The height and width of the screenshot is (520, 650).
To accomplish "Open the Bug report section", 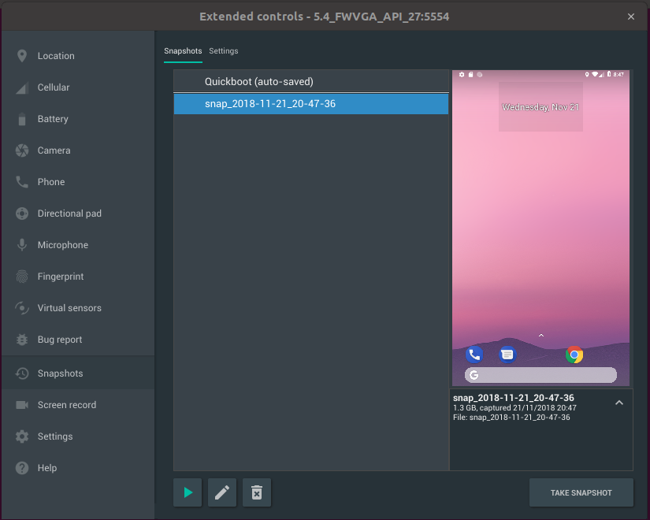I will (59, 339).
